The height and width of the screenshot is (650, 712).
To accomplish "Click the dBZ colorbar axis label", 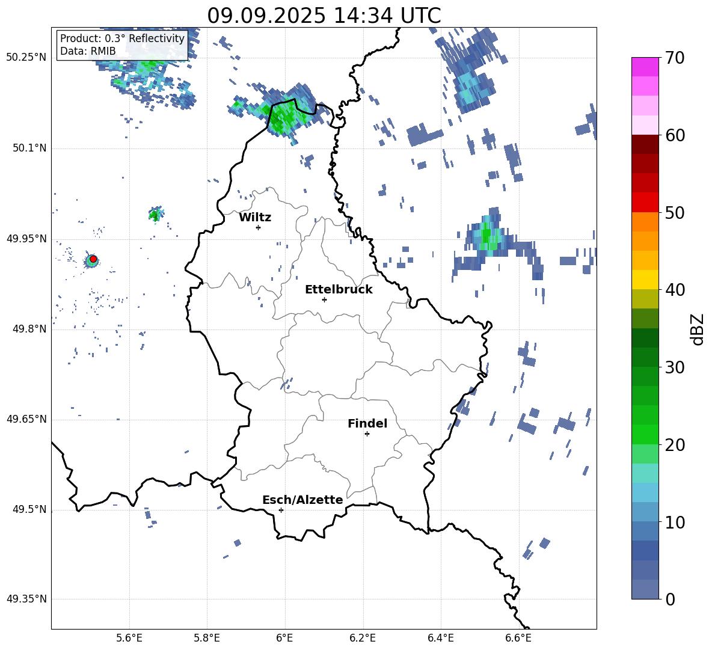I will pyautogui.click(x=698, y=329).
